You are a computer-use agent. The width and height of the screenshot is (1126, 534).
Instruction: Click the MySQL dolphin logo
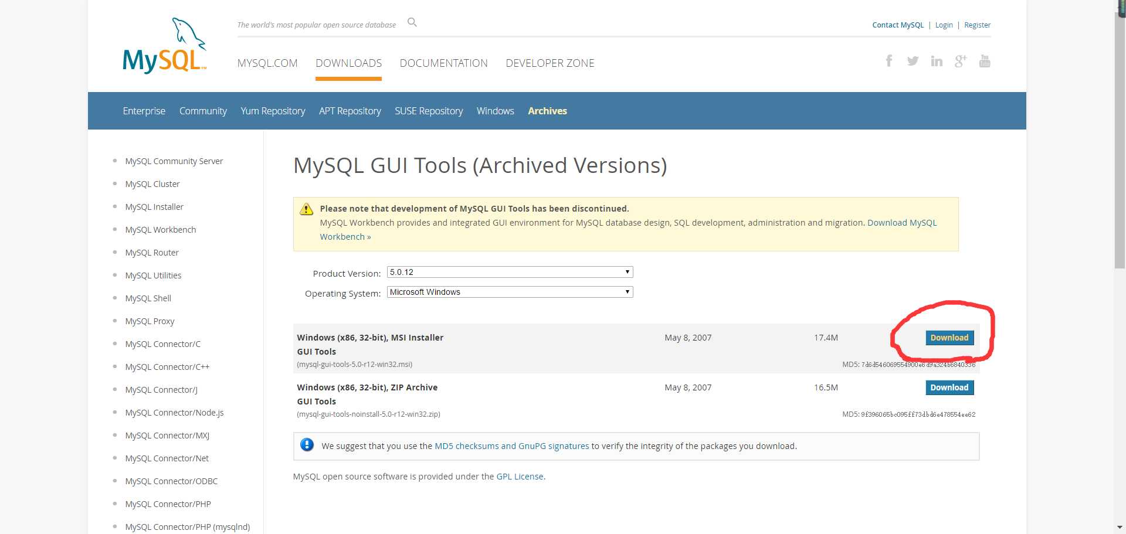[x=164, y=45]
